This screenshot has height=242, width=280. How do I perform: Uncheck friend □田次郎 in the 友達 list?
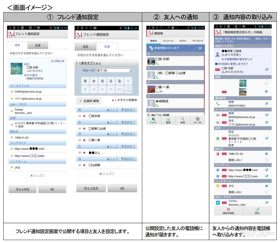coord(80,116)
